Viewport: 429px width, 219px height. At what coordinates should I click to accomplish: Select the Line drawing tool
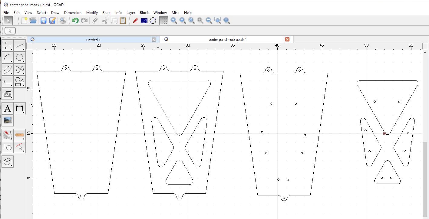point(20,46)
